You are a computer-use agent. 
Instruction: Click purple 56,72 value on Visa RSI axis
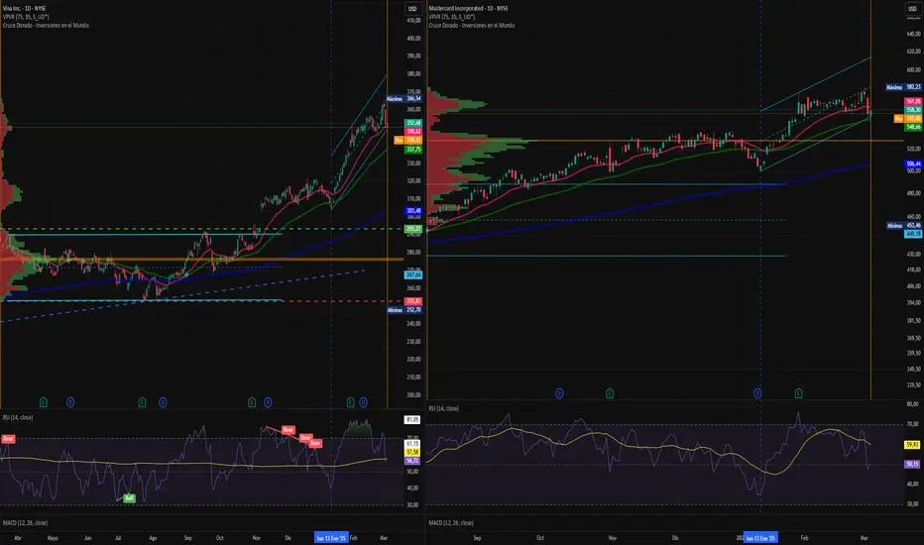coord(411,461)
